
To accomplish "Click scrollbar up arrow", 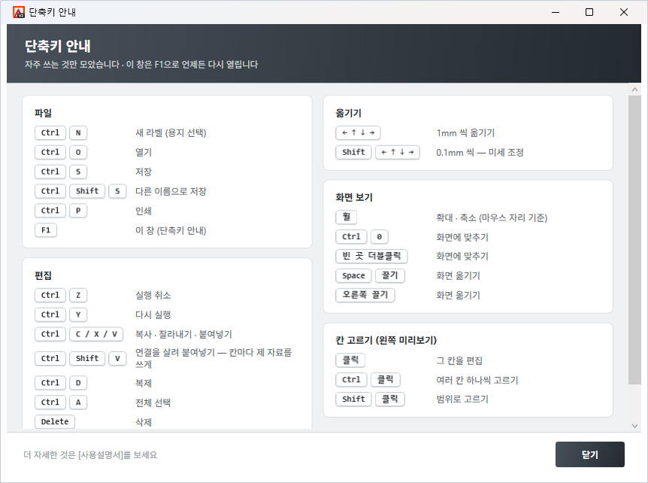I will click(x=634, y=90).
